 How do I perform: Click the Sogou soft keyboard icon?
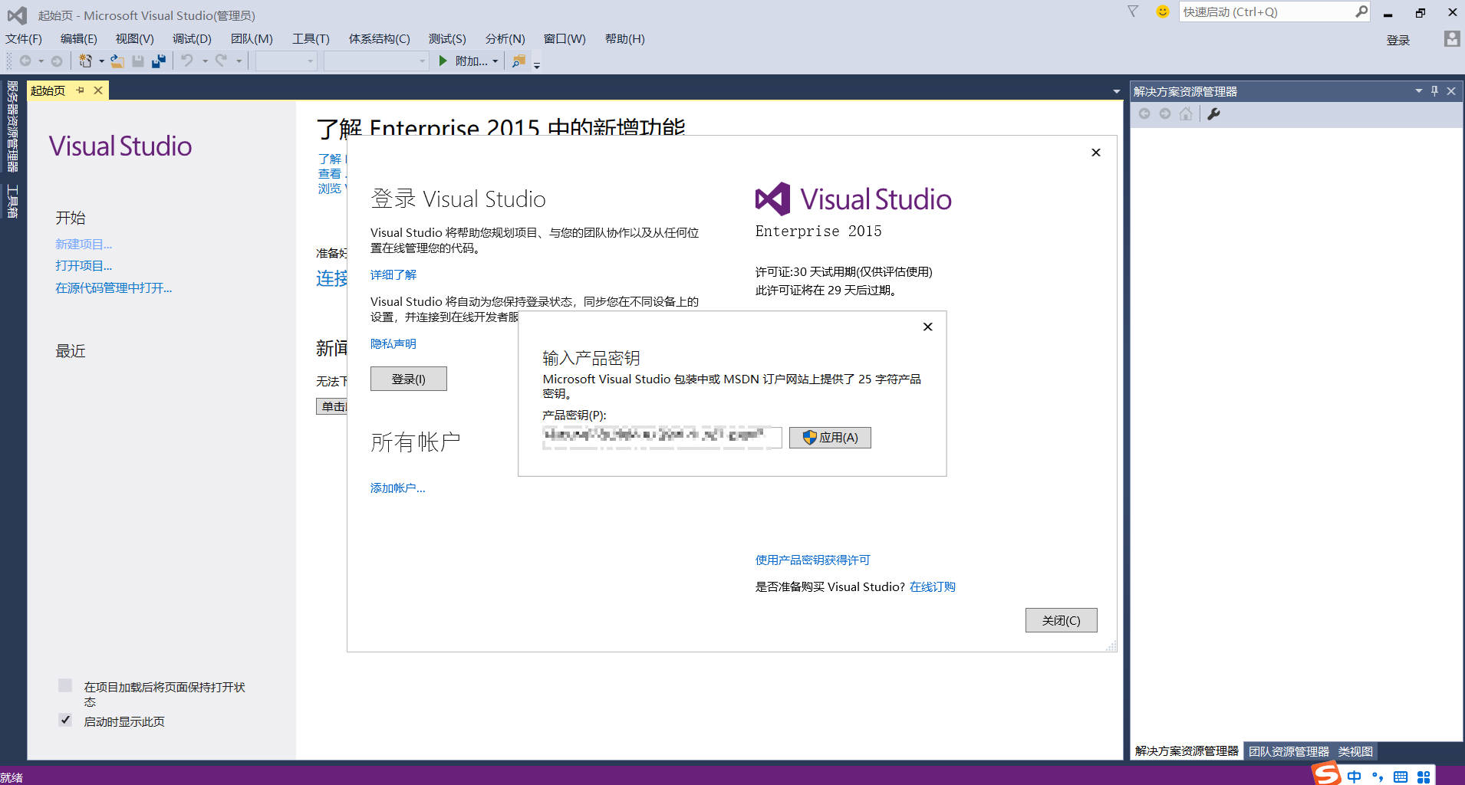coord(1401,777)
